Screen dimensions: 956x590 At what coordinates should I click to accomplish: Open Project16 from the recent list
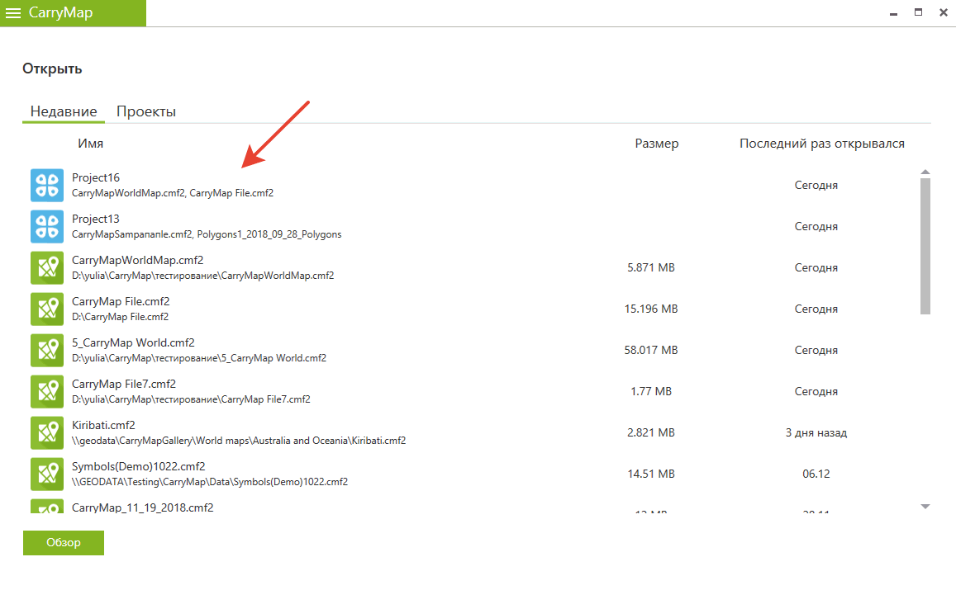point(96,177)
